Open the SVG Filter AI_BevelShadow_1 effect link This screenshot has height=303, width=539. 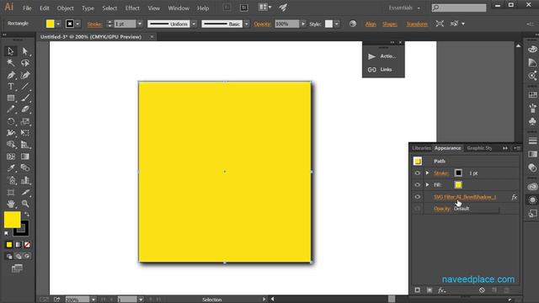click(465, 197)
